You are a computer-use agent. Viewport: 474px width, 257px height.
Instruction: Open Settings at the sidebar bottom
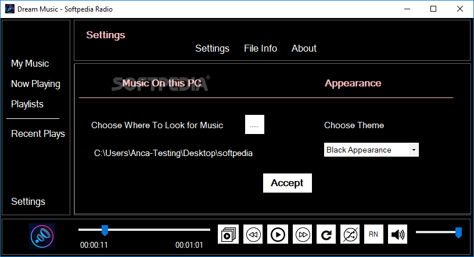point(28,201)
